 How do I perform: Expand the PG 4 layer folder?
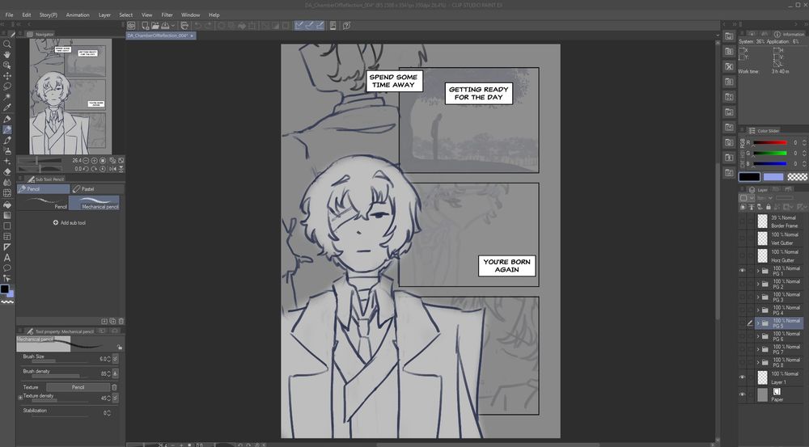[758, 310]
